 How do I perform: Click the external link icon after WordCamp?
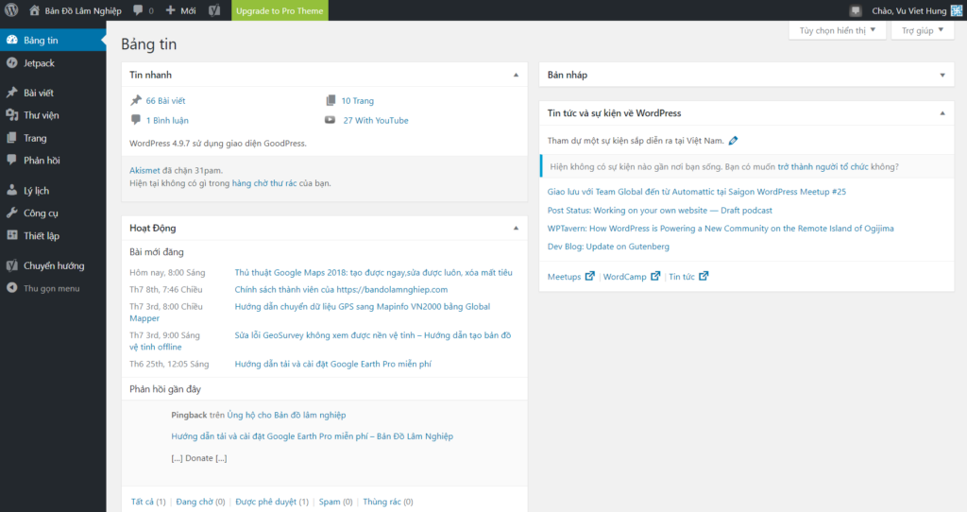pos(655,276)
